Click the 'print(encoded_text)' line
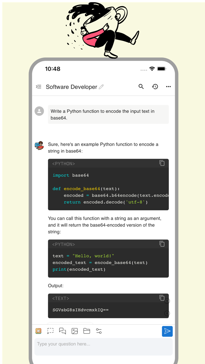Screen dimensions: 205x364 (x=79, y=269)
